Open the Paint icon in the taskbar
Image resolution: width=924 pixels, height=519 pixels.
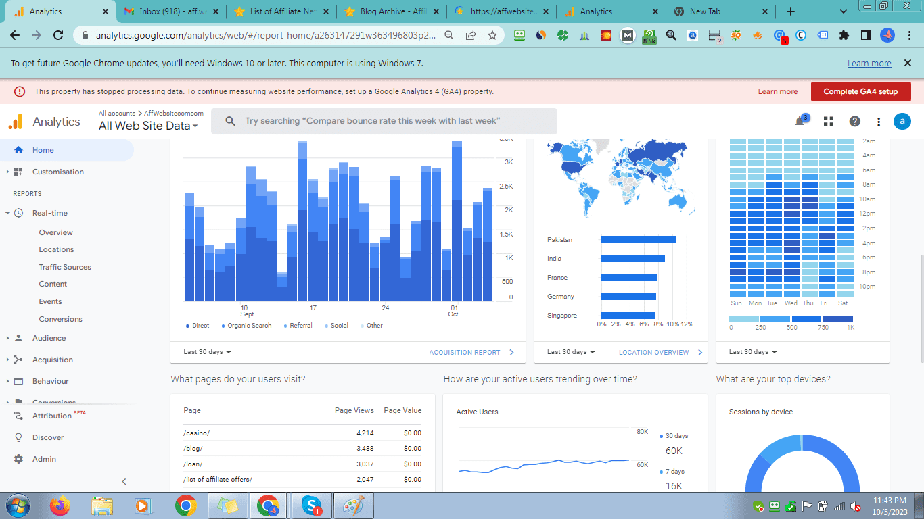pos(354,505)
